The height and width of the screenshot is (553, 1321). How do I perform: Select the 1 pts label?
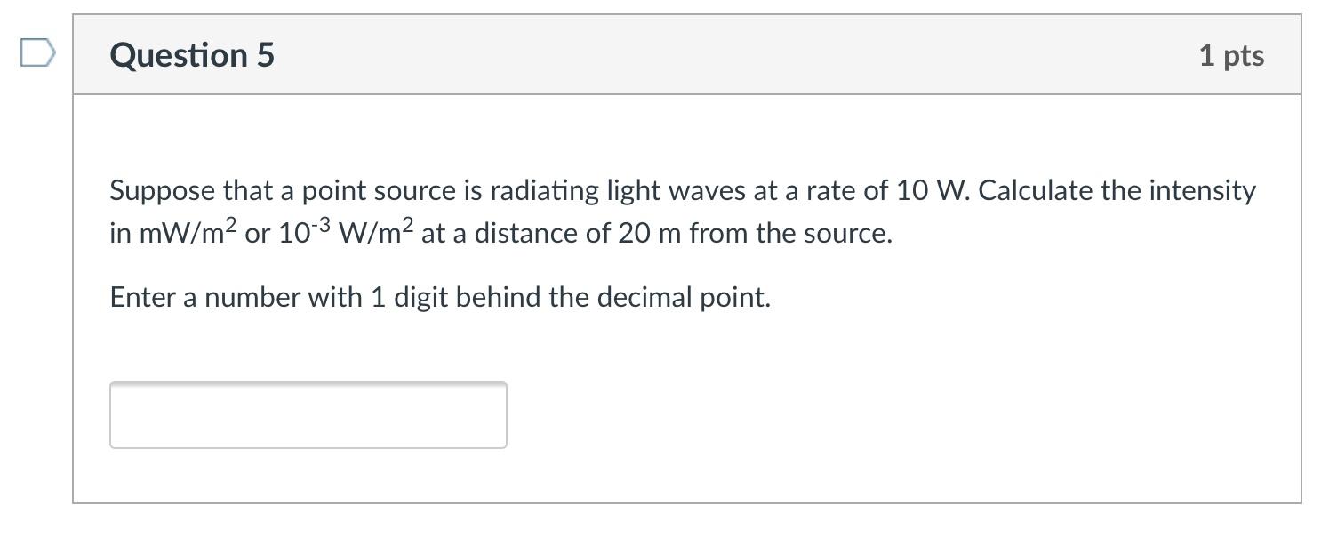coord(1233,54)
